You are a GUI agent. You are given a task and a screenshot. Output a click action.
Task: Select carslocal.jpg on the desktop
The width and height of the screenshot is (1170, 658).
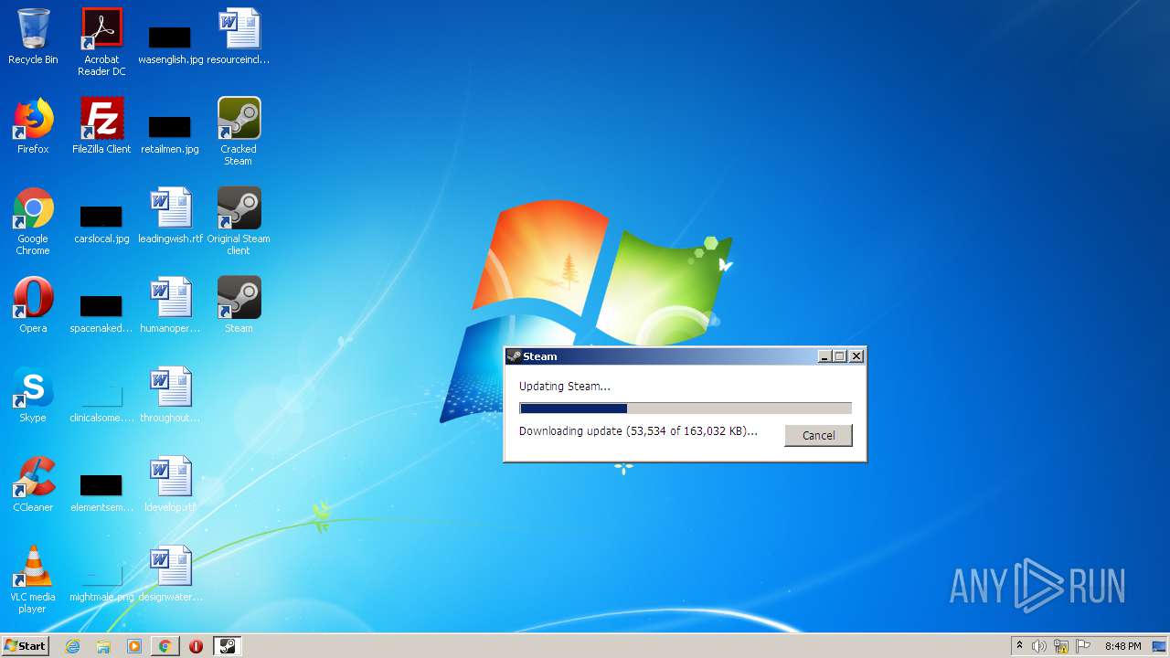point(101,225)
